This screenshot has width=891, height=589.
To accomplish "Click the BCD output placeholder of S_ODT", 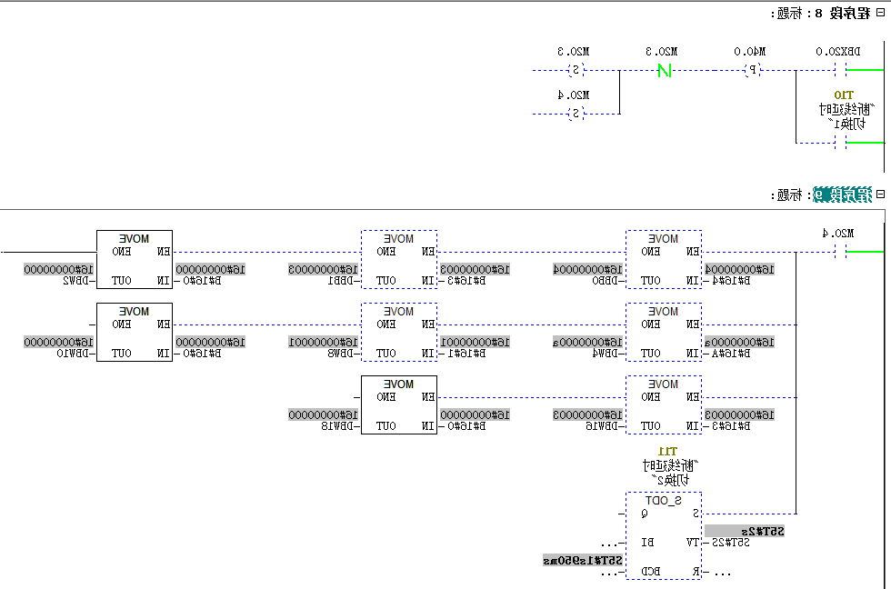I will pos(610,573).
